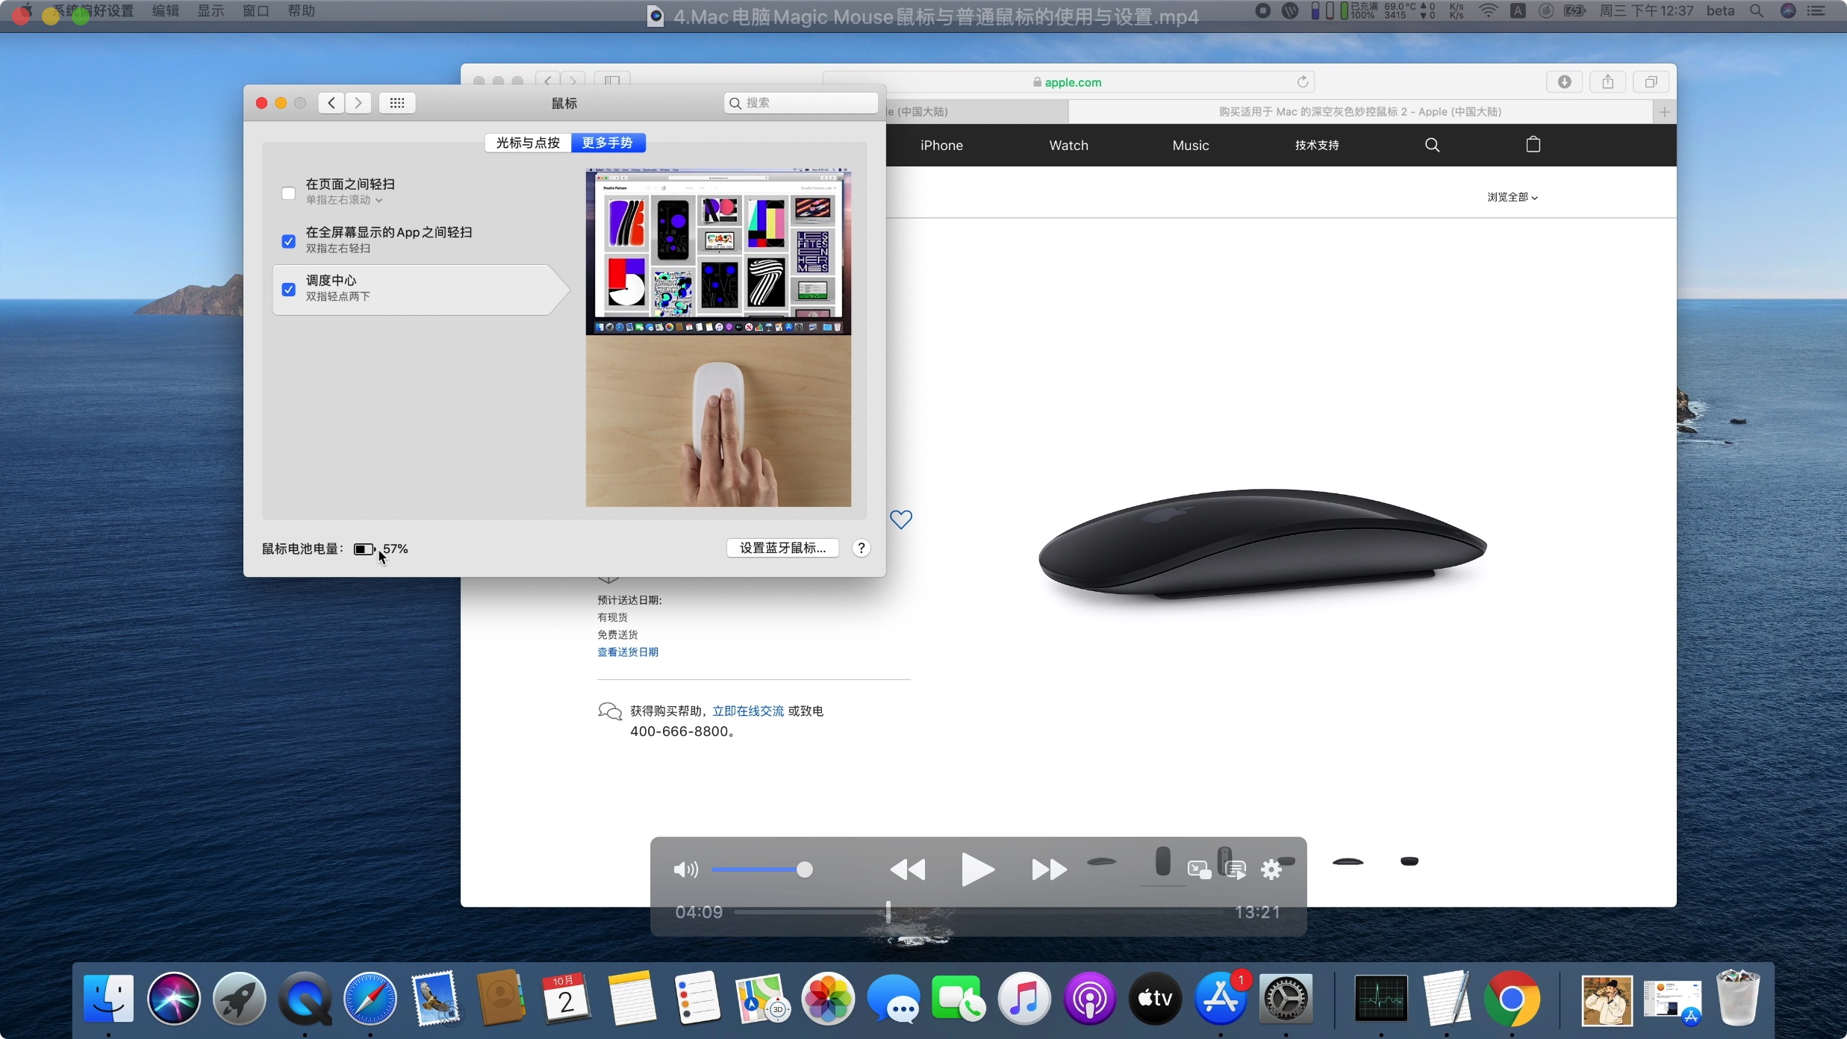The width and height of the screenshot is (1847, 1039).
Task: Click the search magnifier on Apple navigation bar
Action: coord(1432,145)
